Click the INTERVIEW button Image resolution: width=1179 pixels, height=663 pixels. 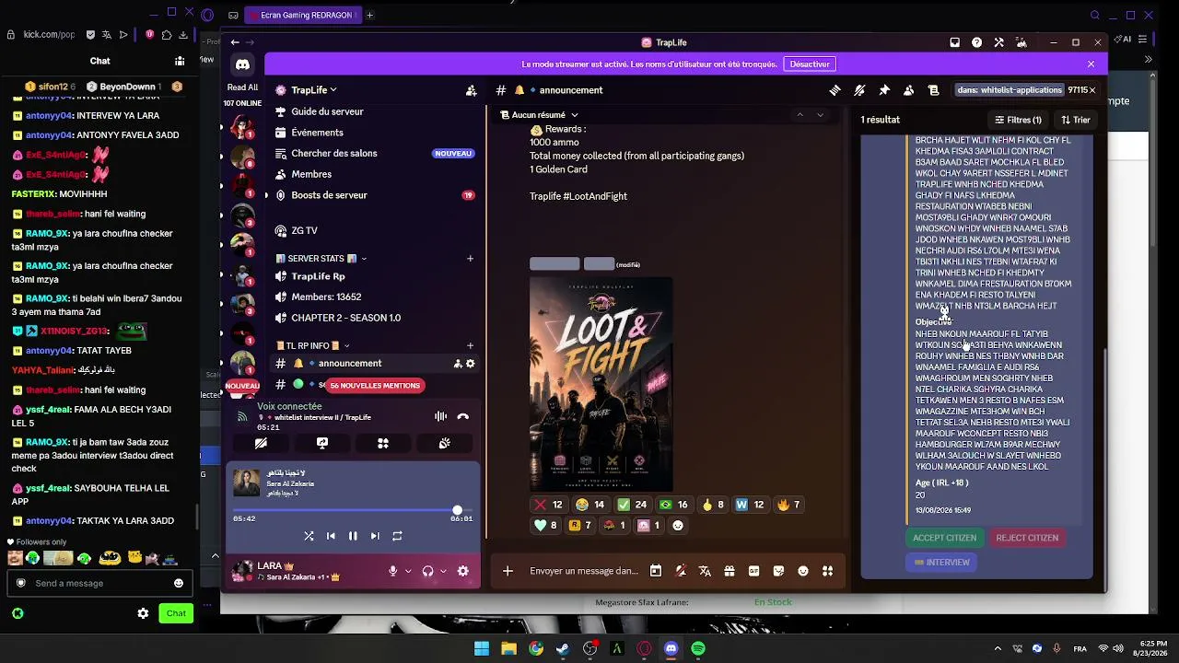pyautogui.click(x=941, y=563)
